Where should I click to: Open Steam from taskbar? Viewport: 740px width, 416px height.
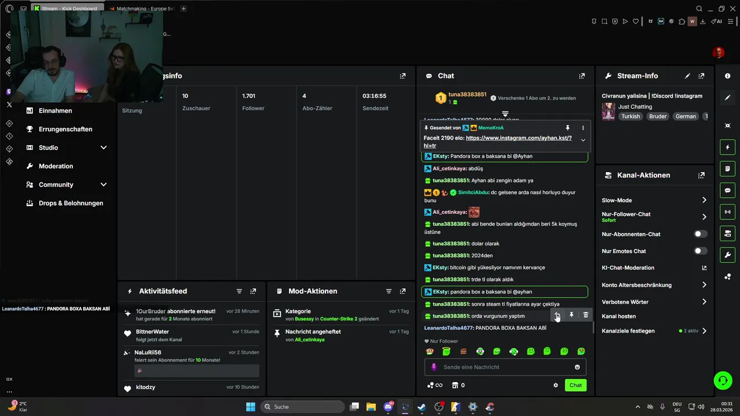pos(422,407)
